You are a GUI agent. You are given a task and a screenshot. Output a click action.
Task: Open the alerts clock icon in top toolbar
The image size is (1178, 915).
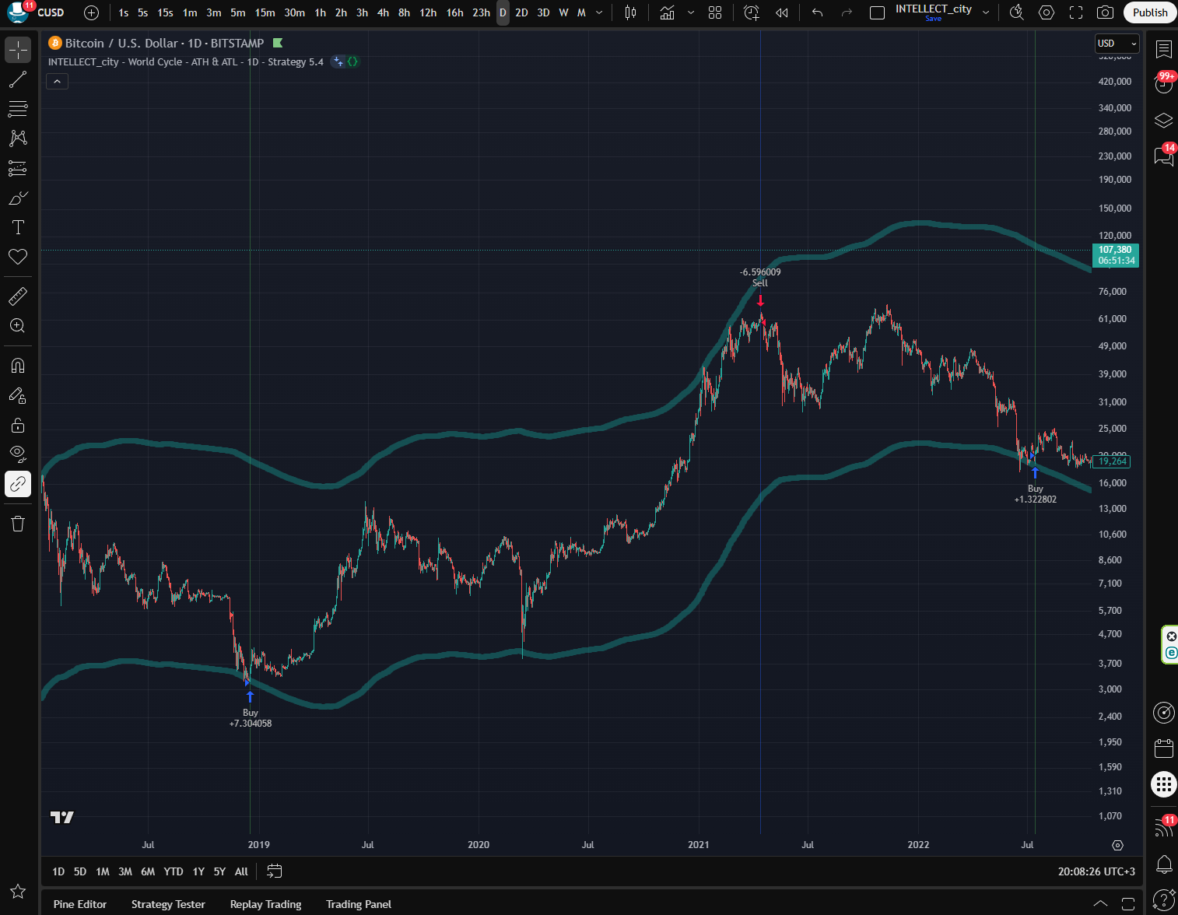[751, 12]
